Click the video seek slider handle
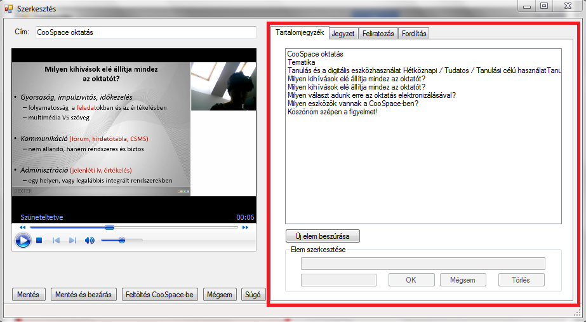Screen dimensions: 586x322 (109, 227)
